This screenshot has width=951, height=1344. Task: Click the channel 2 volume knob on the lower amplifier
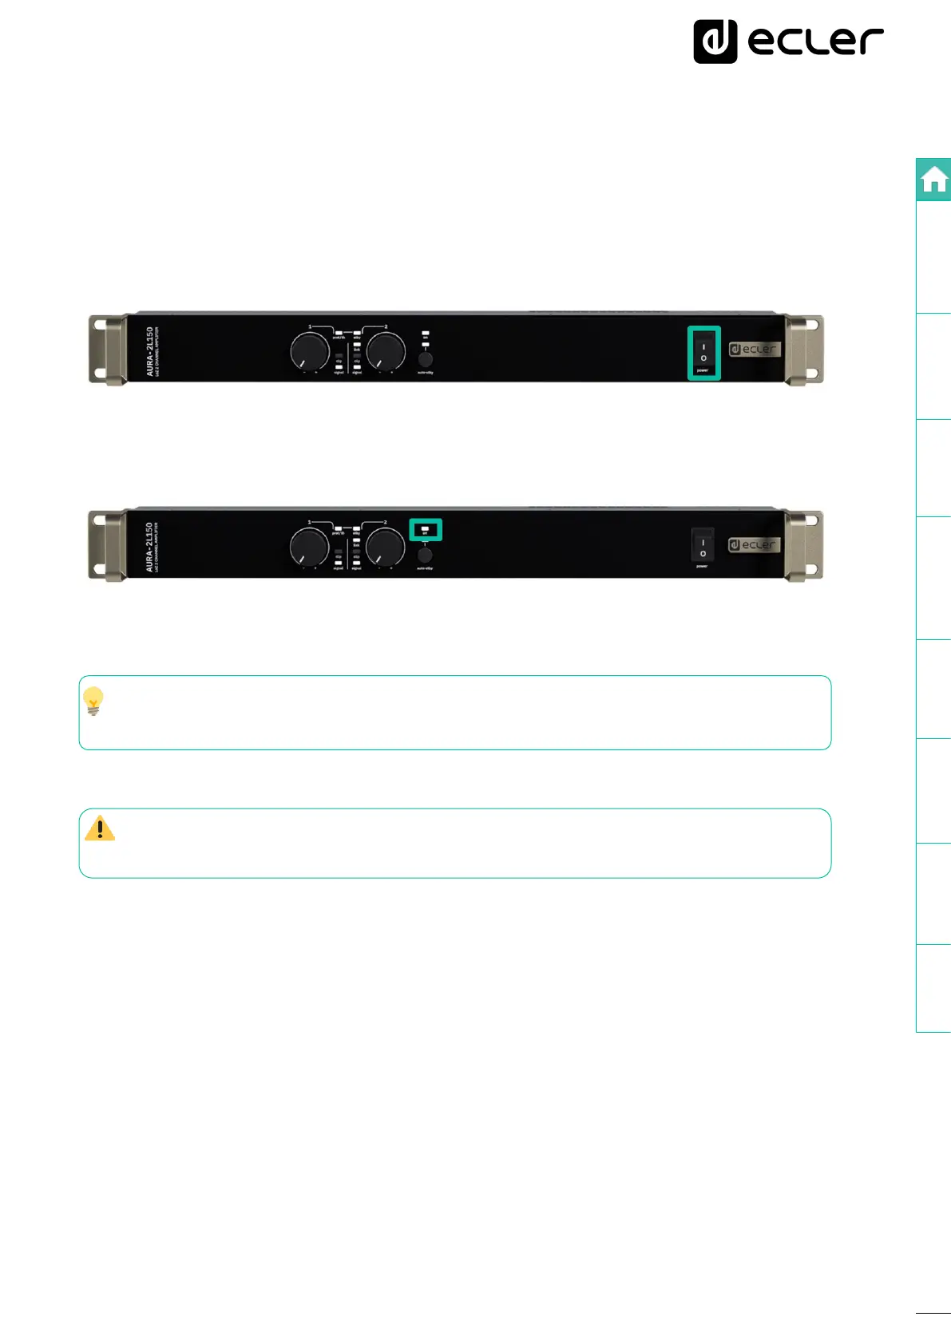coord(385,547)
